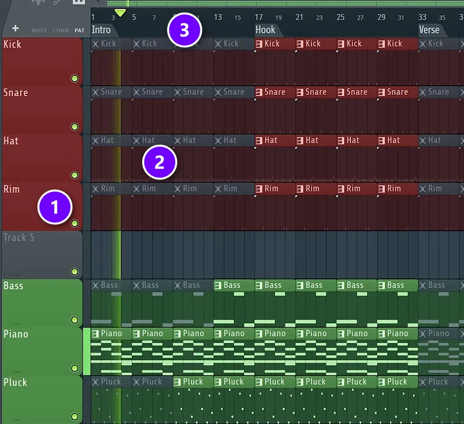Click the X icon on Hat clip at bar 13
The width and height of the screenshot is (464, 424).
click(218, 141)
